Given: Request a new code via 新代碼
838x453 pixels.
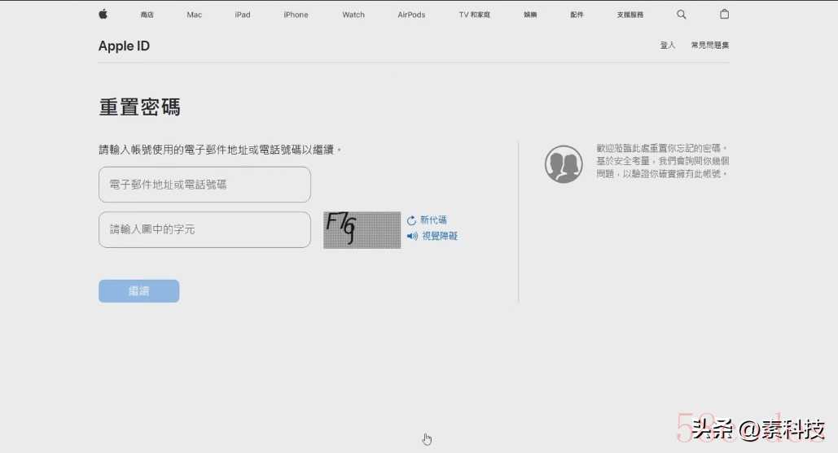Looking at the screenshot, I should coord(433,220).
